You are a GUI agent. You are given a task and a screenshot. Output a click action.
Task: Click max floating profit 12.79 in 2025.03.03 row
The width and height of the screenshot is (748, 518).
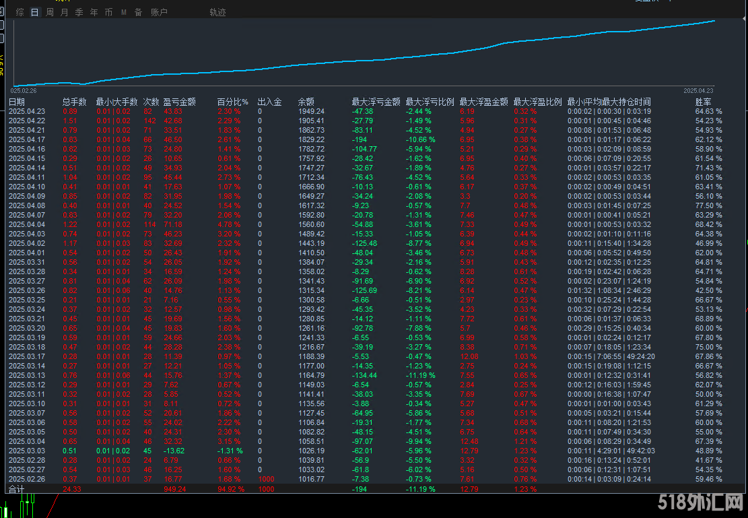coord(469,451)
